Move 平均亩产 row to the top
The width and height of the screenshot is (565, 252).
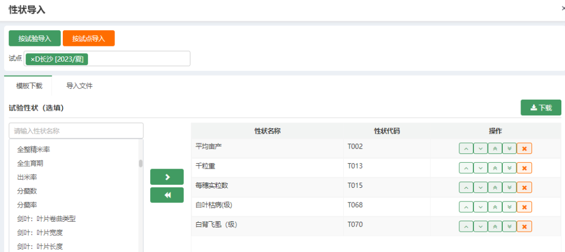(x=495, y=149)
